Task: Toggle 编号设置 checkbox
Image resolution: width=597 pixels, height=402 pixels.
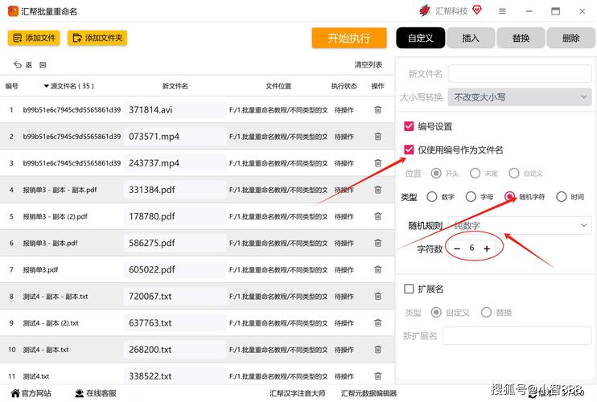Action: coord(409,126)
